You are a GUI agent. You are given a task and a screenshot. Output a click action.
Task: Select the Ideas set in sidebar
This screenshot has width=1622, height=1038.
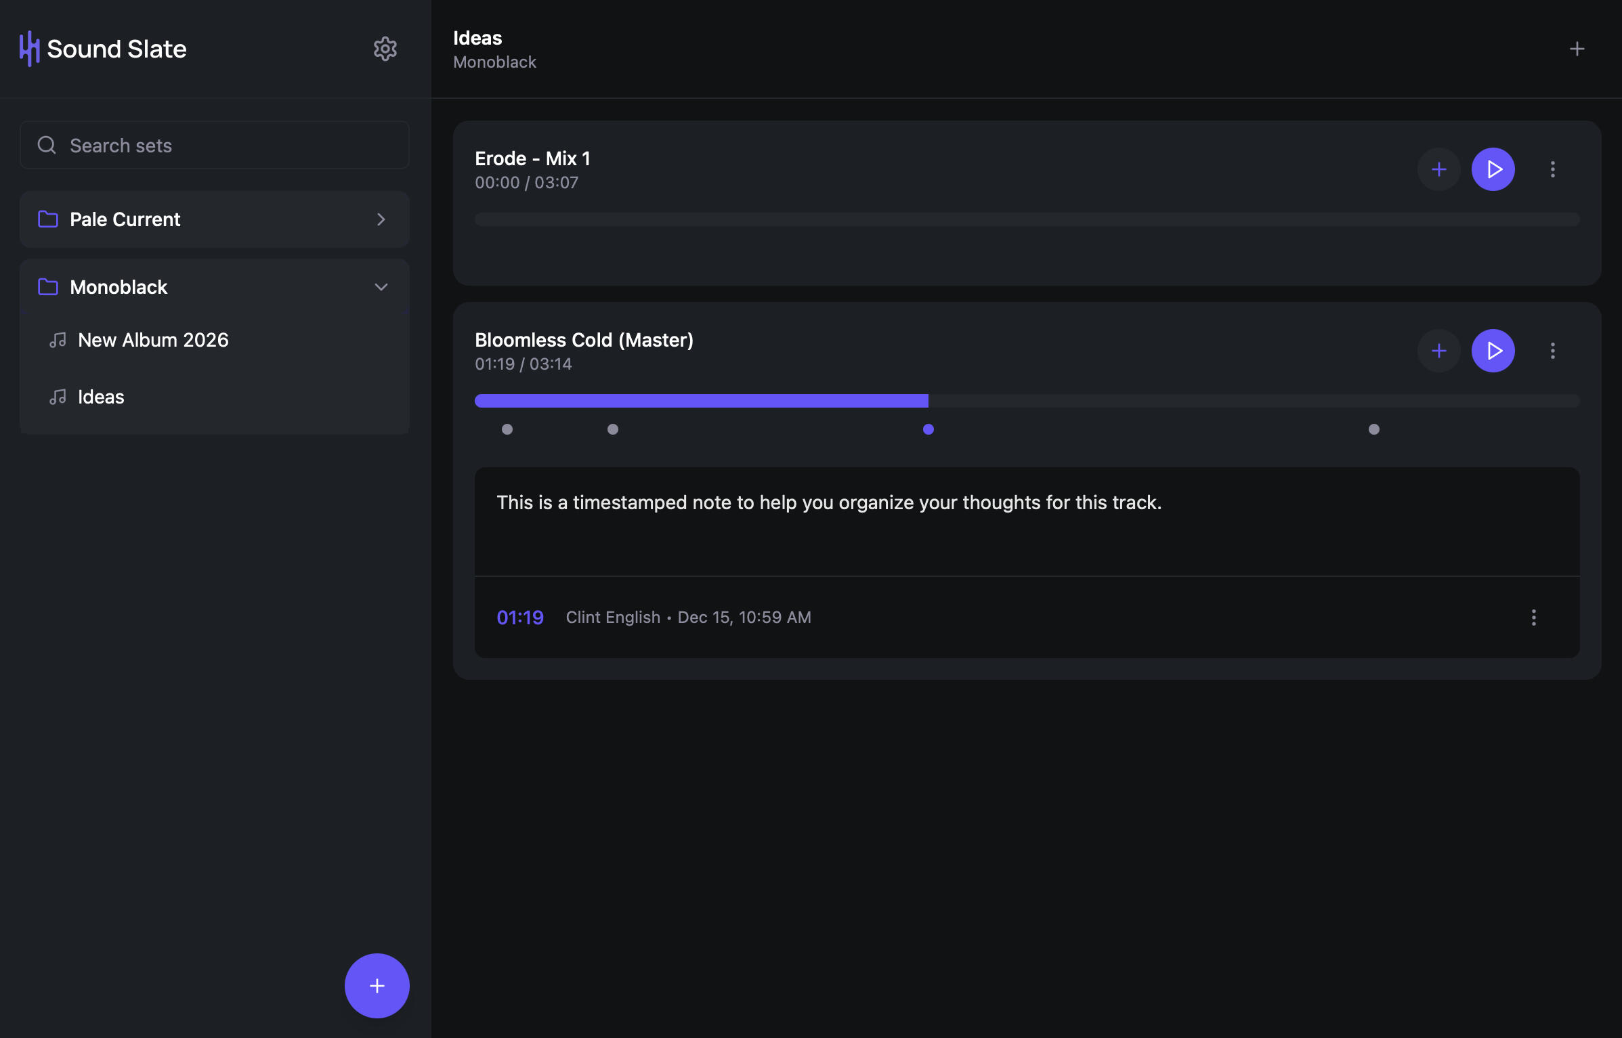[101, 397]
